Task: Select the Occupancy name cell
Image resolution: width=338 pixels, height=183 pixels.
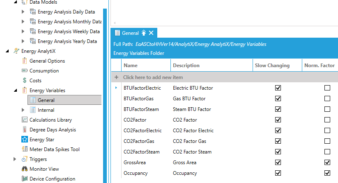Action: [x=135, y=173]
